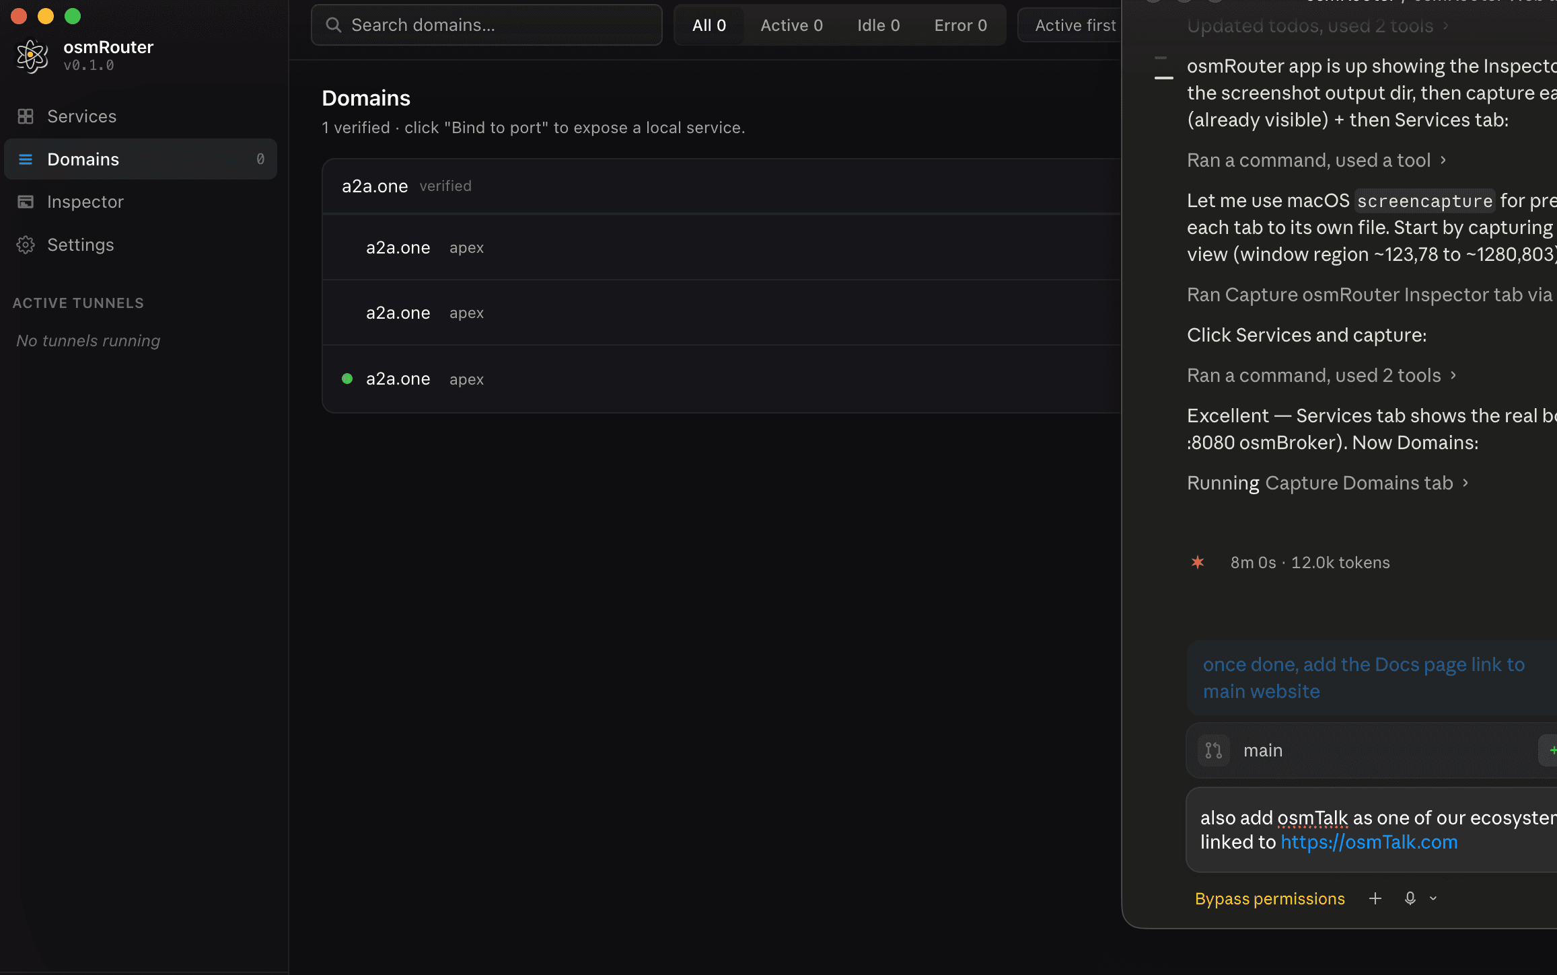Click the chat message input box
Viewport: 1557px width, 975px height.
point(1371,830)
